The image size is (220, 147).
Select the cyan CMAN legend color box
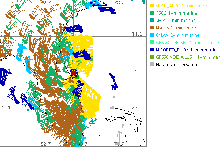click(x=152, y=35)
